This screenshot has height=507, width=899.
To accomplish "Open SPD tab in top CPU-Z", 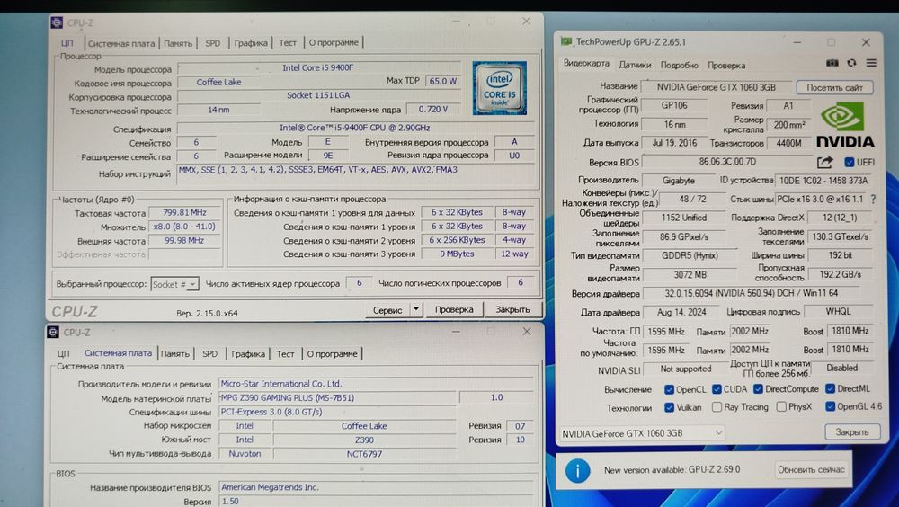I will click(x=213, y=43).
